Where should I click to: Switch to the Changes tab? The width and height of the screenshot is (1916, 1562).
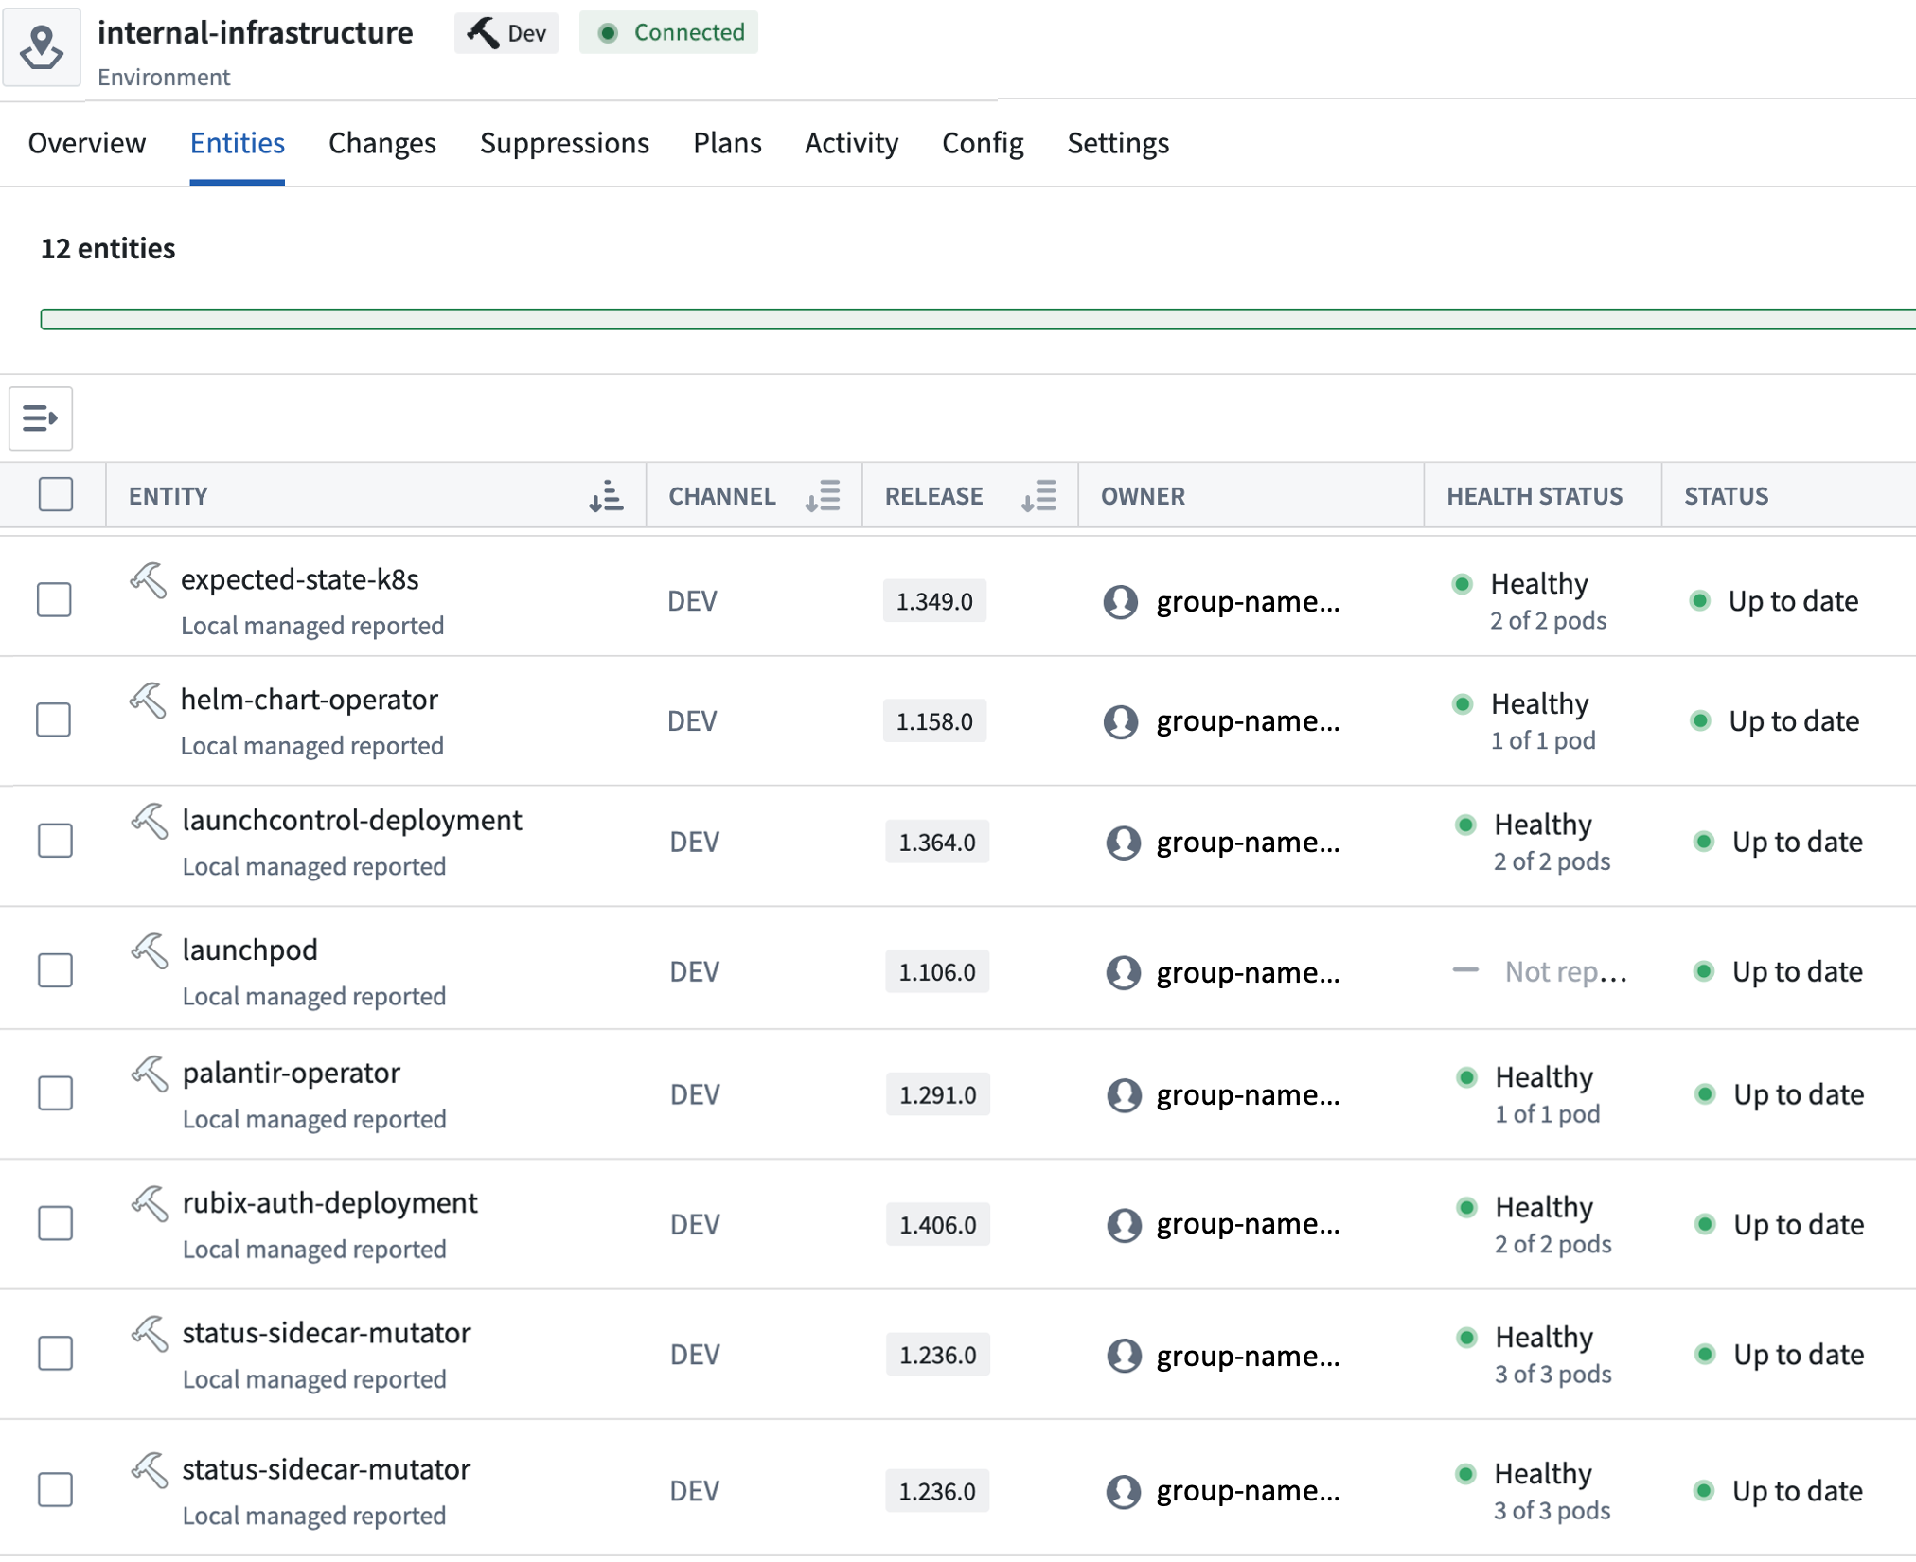[x=382, y=143]
